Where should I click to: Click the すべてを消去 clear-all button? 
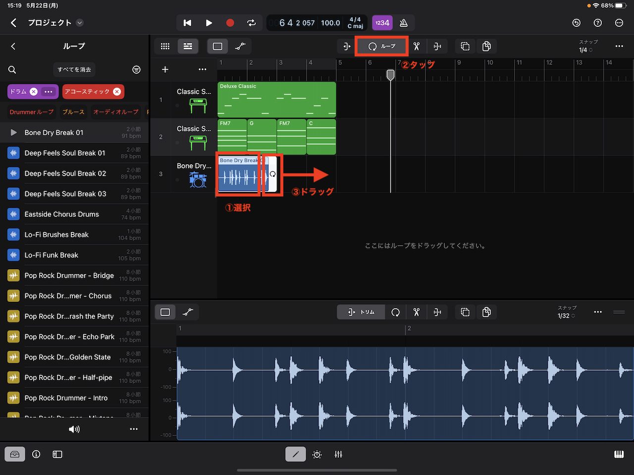click(74, 70)
